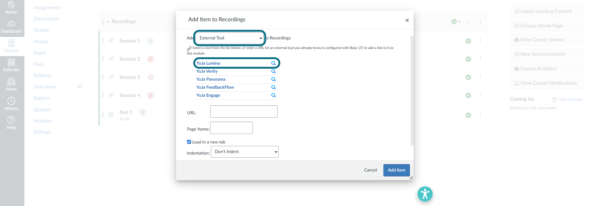This screenshot has height=206, width=589.
Task: Click search icon next to YuJa Engage
Action: tap(273, 95)
